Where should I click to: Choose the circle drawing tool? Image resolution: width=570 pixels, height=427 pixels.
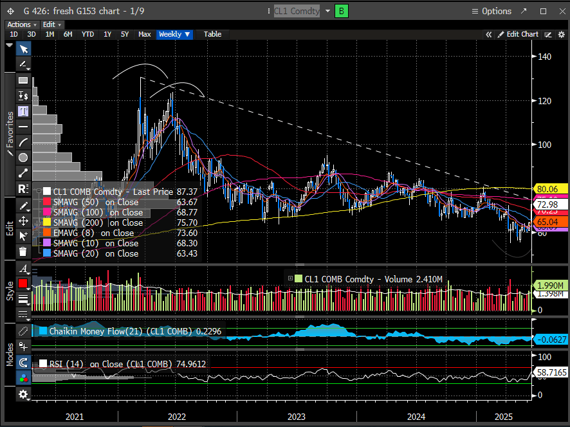pos(23,158)
